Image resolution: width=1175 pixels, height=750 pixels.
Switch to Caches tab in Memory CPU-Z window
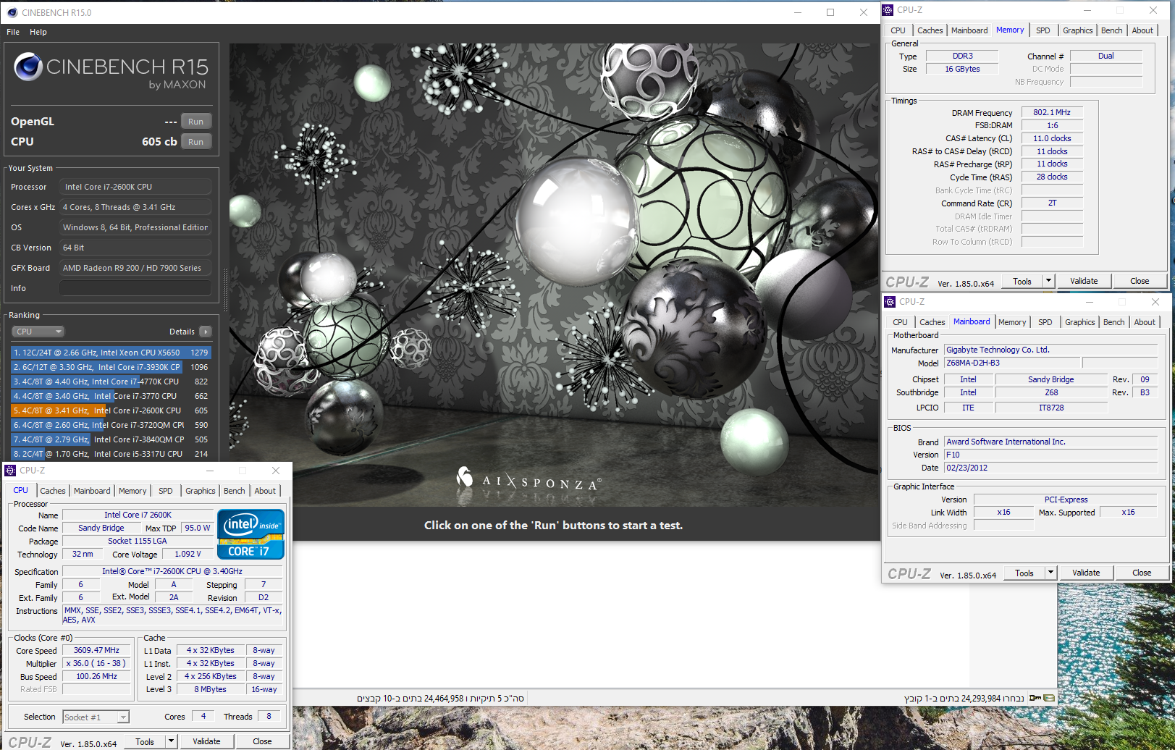[930, 30]
